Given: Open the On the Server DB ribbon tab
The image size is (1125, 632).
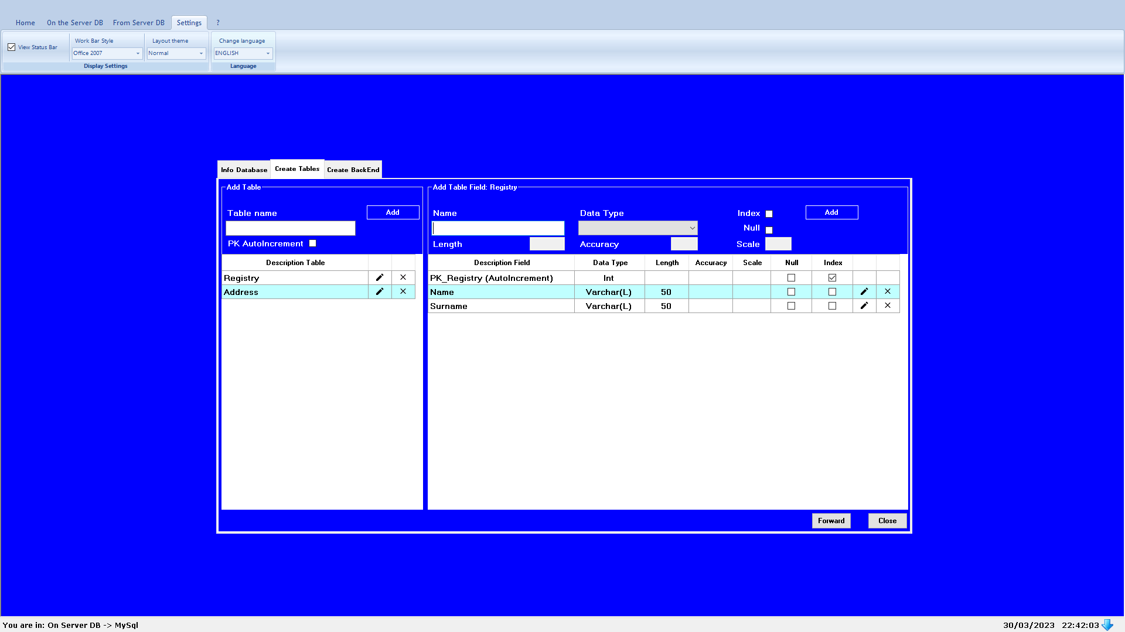Looking at the screenshot, I should pos(74,23).
